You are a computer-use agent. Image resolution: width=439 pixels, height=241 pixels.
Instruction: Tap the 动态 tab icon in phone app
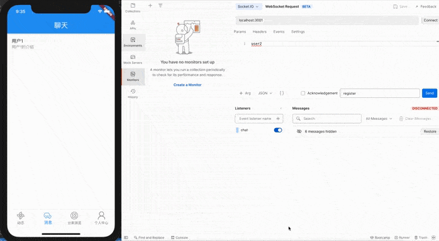coord(21,215)
